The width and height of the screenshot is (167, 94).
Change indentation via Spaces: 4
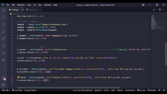pos(98,90)
